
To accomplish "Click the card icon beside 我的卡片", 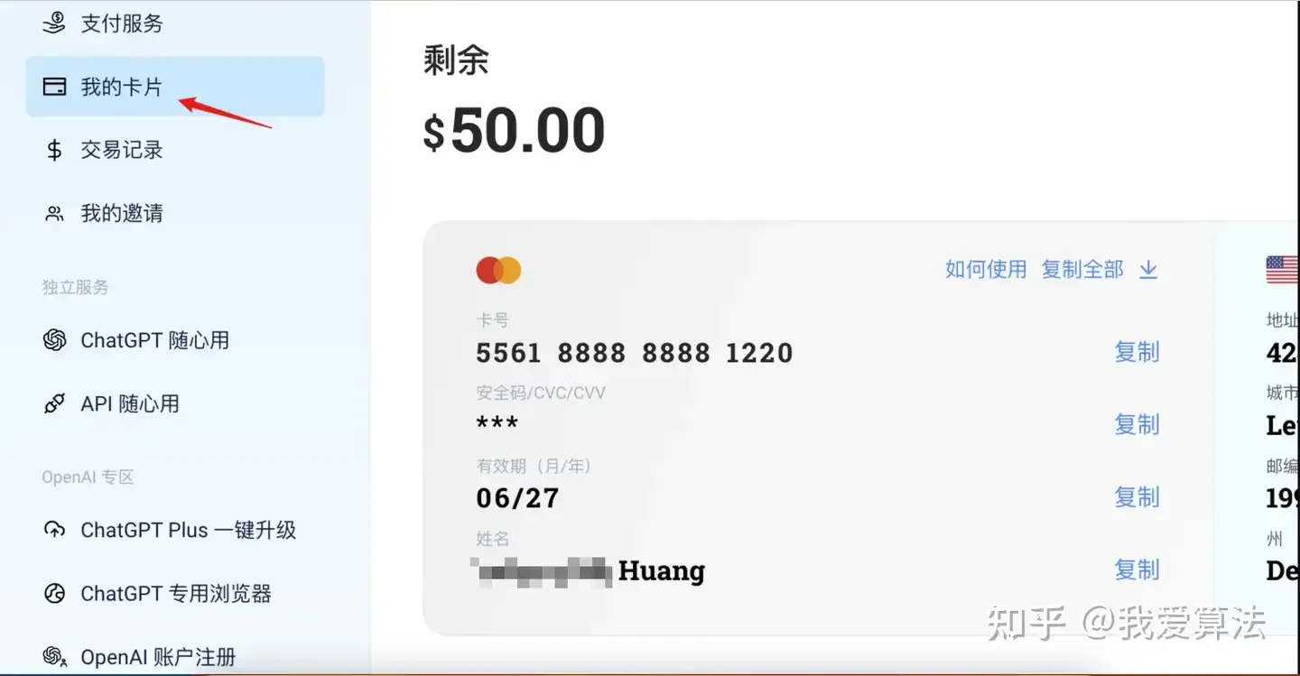I will [x=54, y=87].
